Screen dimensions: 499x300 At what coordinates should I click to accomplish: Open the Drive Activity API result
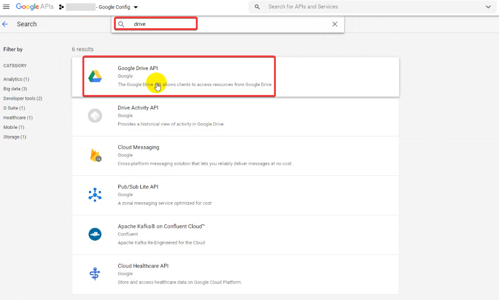pyautogui.click(x=137, y=108)
